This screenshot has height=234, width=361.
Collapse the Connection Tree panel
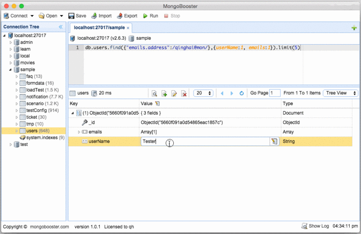pyautogui.click(x=61, y=27)
